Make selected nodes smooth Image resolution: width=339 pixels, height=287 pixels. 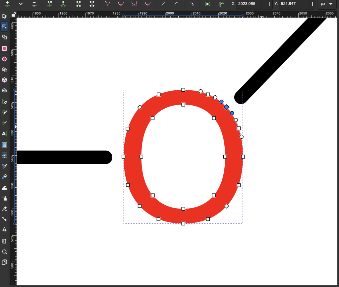[121, 4]
